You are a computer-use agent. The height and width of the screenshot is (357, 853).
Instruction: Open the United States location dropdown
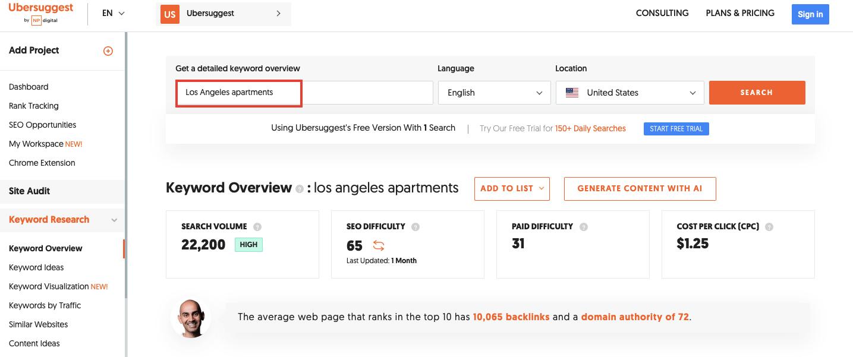630,93
